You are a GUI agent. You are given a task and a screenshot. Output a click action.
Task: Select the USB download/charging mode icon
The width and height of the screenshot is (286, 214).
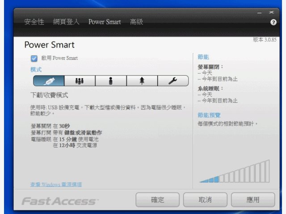[49, 81]
